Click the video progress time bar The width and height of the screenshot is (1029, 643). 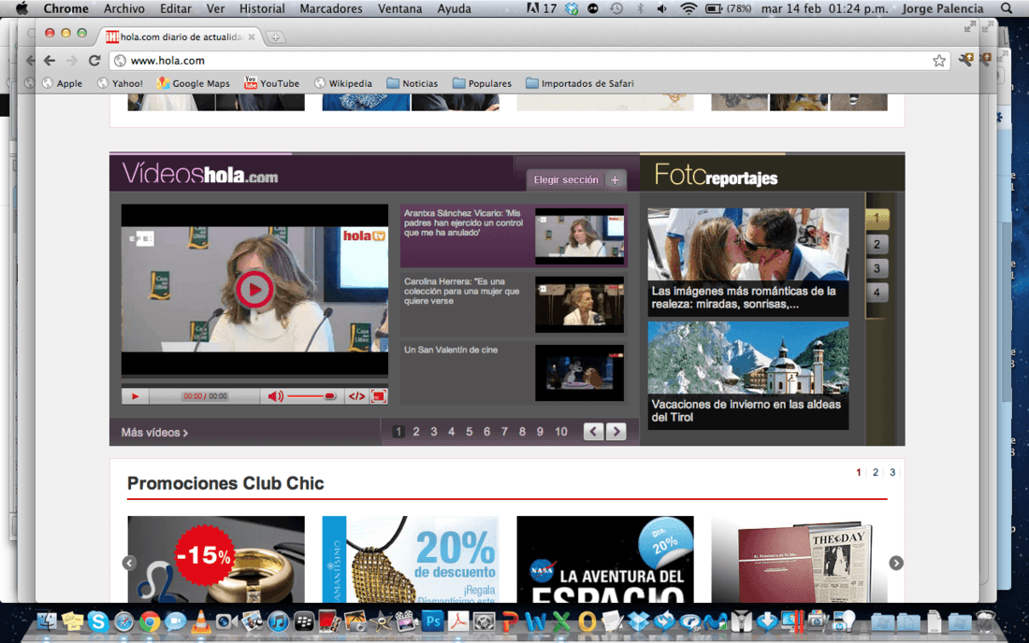206,396
